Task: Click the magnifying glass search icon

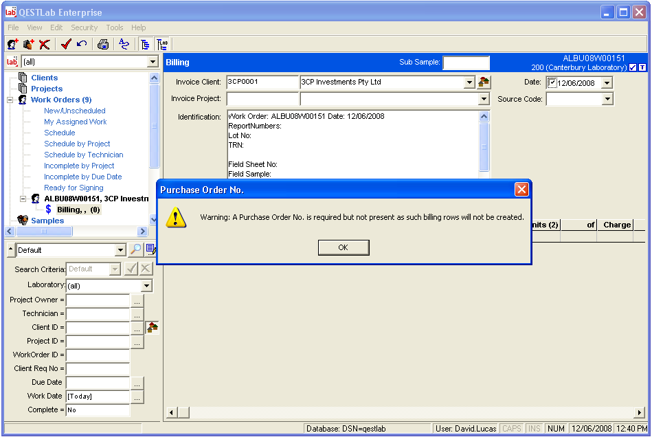Action: [x=135, y=250]
